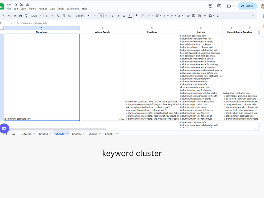
Task: Open horizontal align dropdown
Action: 158,16
